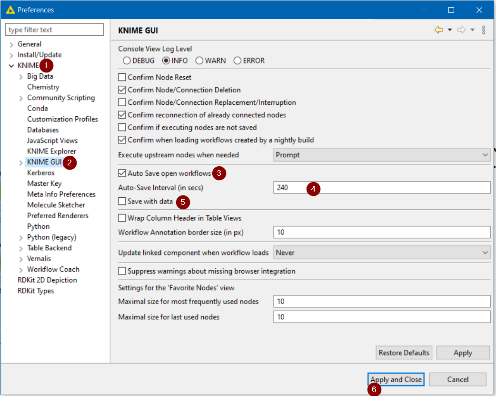Image resolution: width=496 pixels, height=396 pixels.
Task: Open Customization Profiles page
Action: pyautogui.click(x=62, y=119)
